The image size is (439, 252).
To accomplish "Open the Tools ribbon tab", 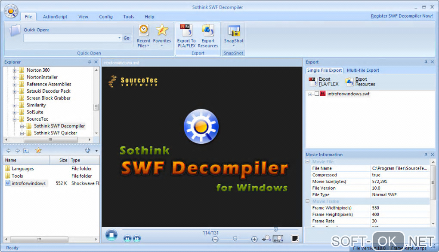I will pos(129,17).
